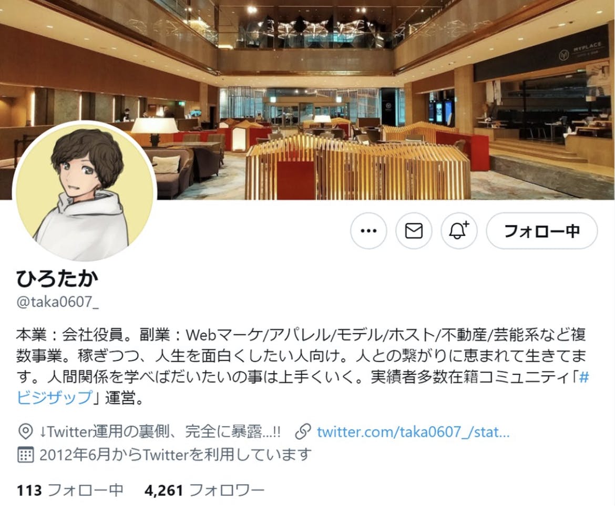The image size is (615, 513).
Task: Click the display name ひろたか
Action: click(57, 279)
